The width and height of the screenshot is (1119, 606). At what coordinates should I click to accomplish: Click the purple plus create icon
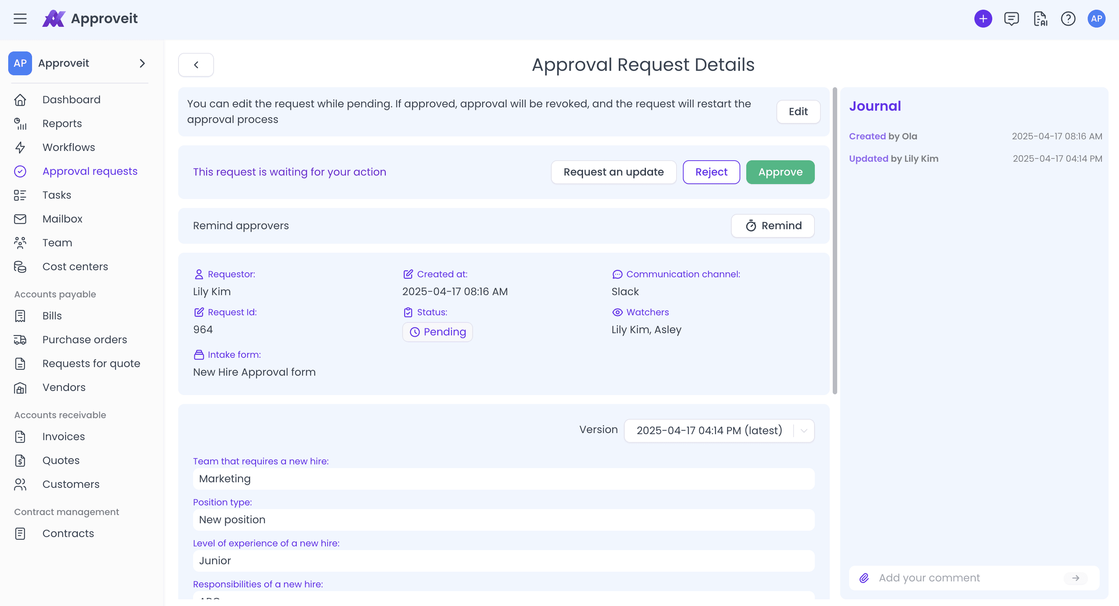pos(983,19)
